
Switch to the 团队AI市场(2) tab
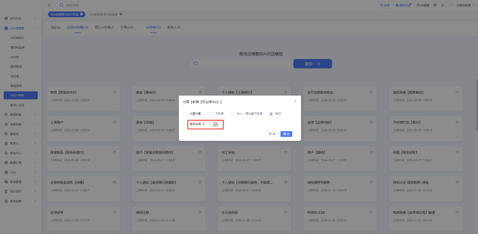point(104,28)
